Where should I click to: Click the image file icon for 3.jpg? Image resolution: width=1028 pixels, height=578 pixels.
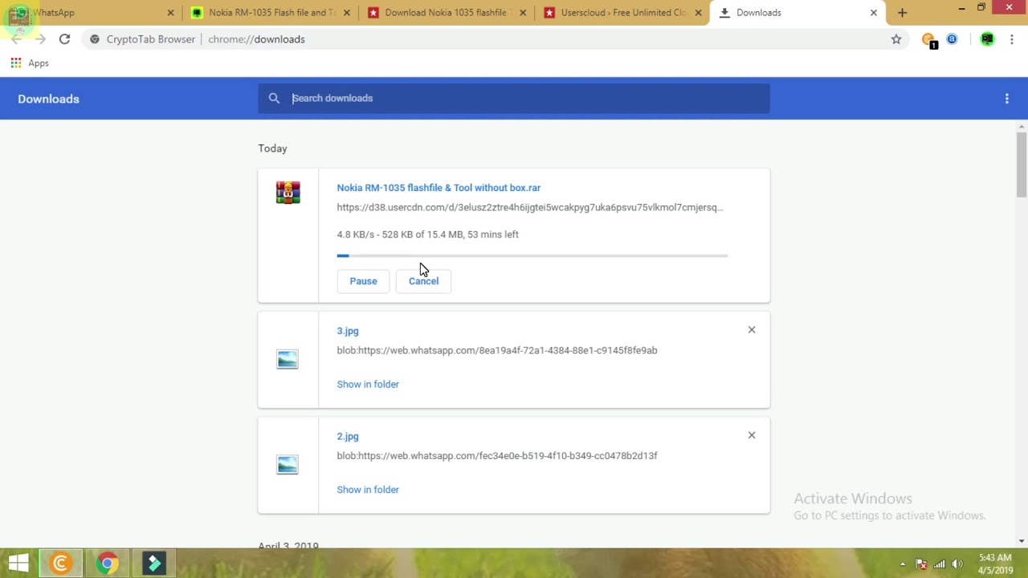tap(288, 360)
